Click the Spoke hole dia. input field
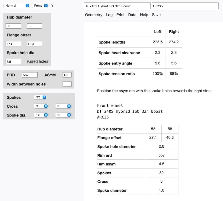Screen dimensions: 223x201 pyautogui.click(x=13, y=61)
